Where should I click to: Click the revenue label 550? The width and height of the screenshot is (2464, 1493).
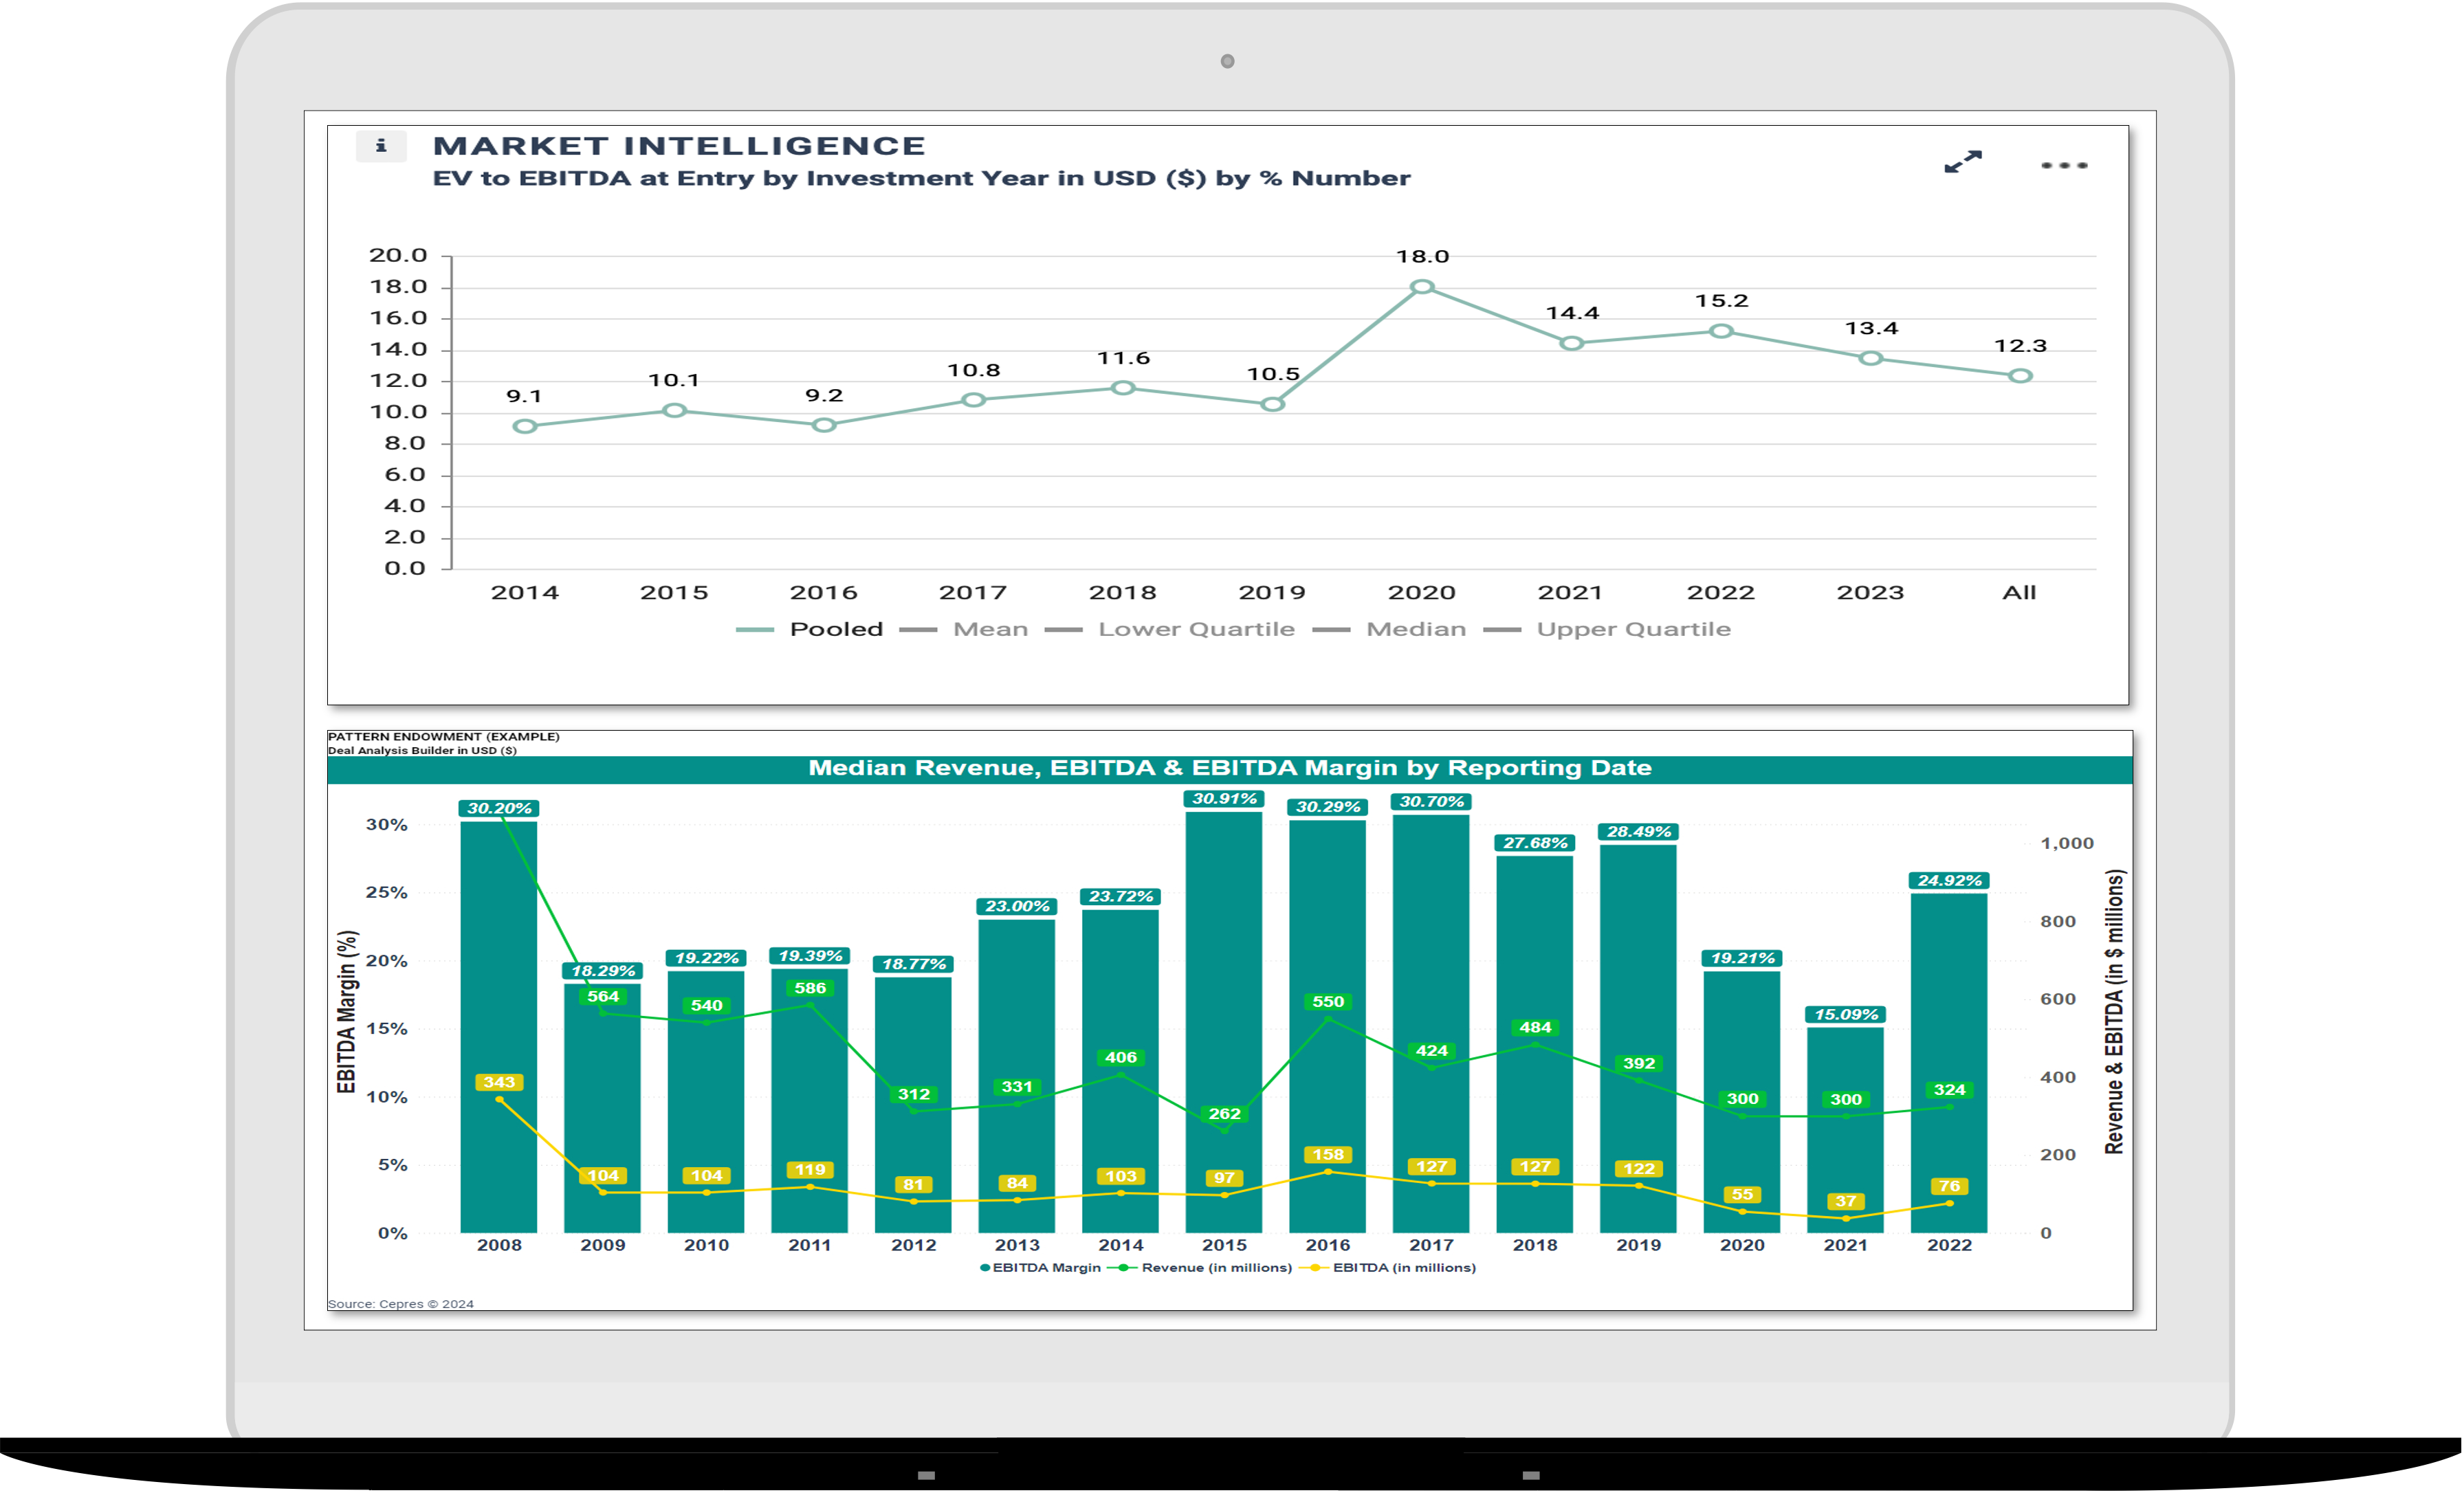(x=1328, y=1001)
